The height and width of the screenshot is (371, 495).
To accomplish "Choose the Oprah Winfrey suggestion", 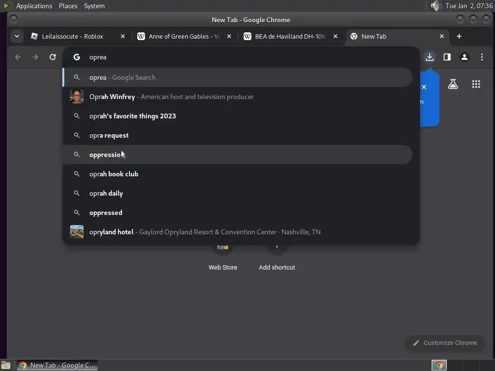I will [237, 97].
